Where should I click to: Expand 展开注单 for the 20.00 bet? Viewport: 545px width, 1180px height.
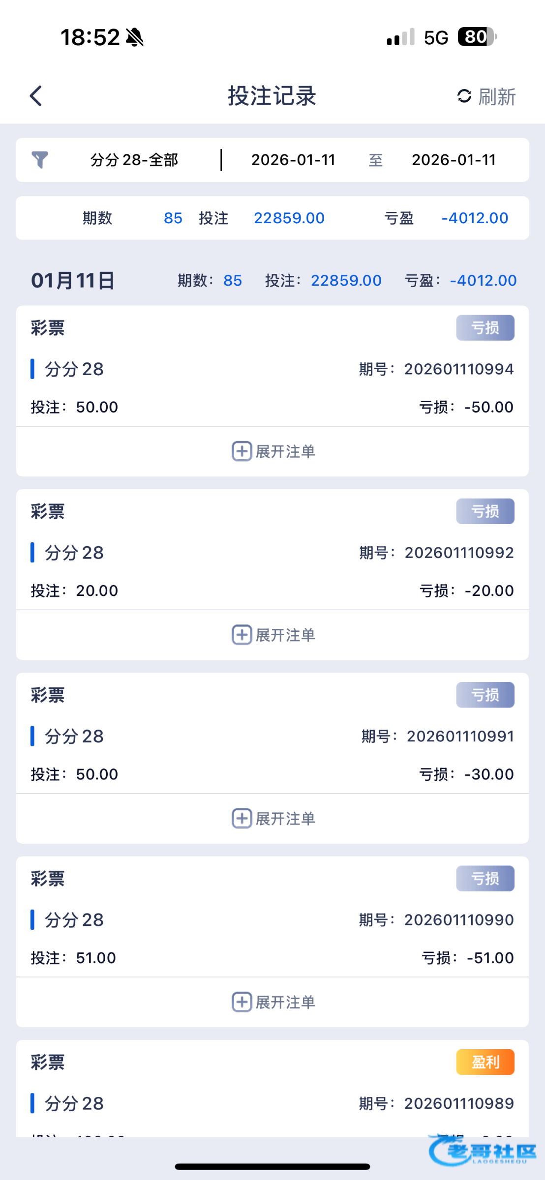[284, 635]
